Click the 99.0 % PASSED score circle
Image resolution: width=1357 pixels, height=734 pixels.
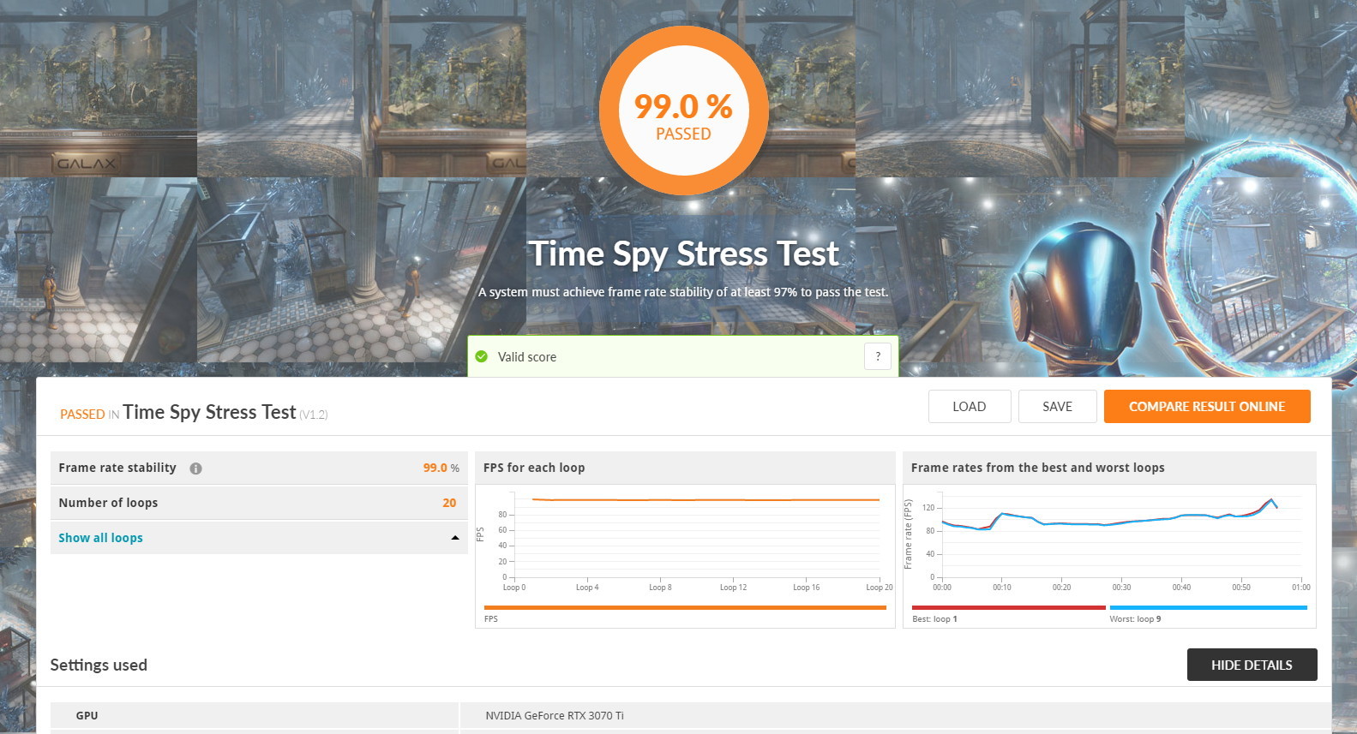click(x=683, y=111)
